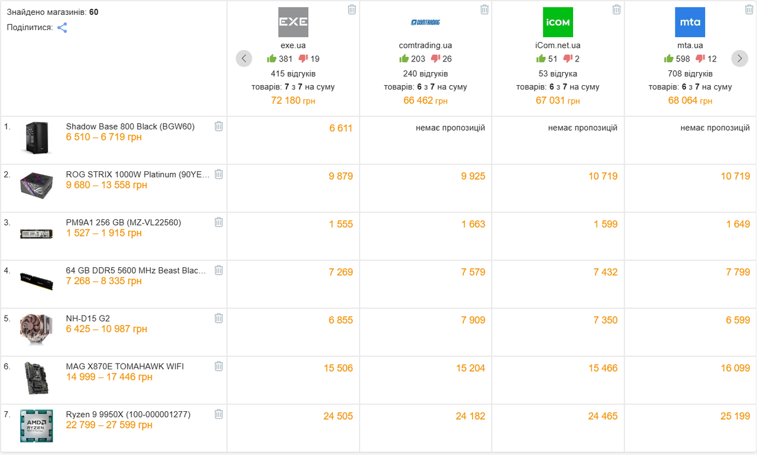The height and width of the screenshot is (455, 757).
Task: Click comtrading.ua price 9 925
Action: [473, 176]
